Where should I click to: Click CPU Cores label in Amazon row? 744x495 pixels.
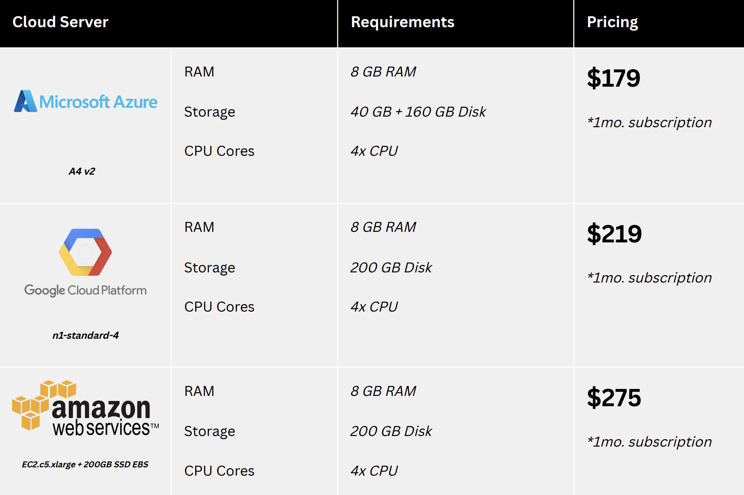pyautogui.click(x=219, y=471)
